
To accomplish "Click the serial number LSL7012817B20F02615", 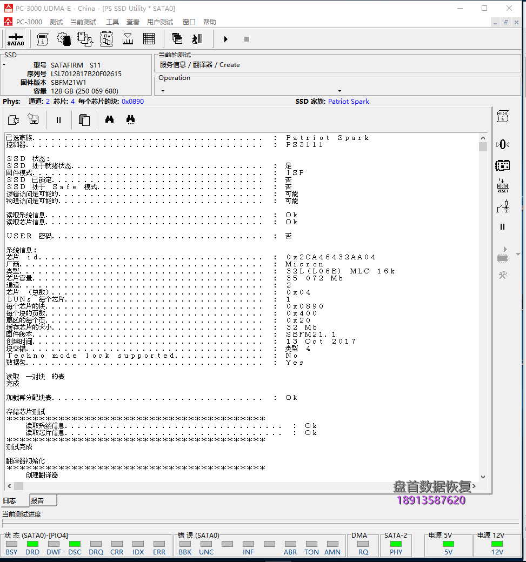I will pyautogui.click(x=86, y=74).
